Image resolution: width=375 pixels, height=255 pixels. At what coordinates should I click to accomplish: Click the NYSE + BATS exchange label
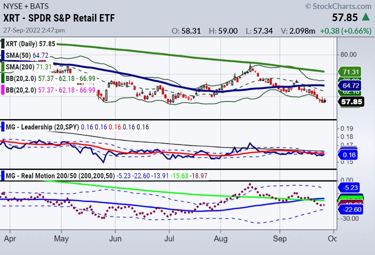[26, 6]
